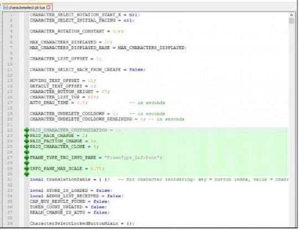Image resolution: width=299 pixels, height=230 pixels.
Task: Click PAID_FACTION_CHANGE variable name
Action: point(56,141)
